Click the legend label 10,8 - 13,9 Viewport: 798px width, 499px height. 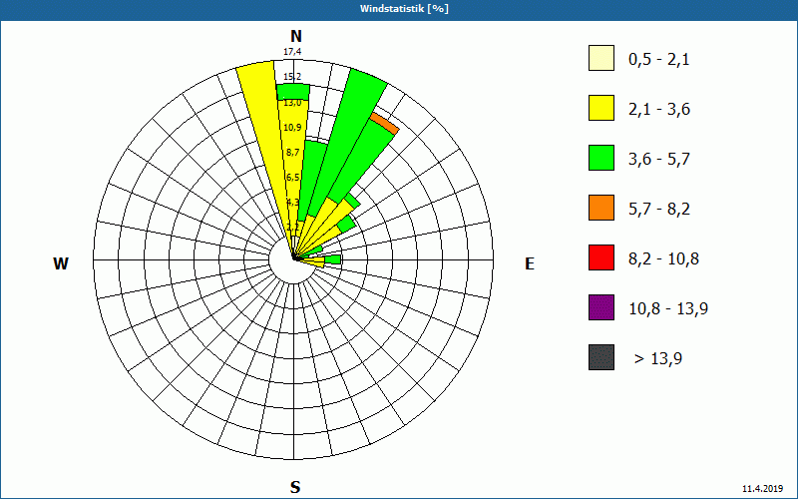(x=668, y=309)
